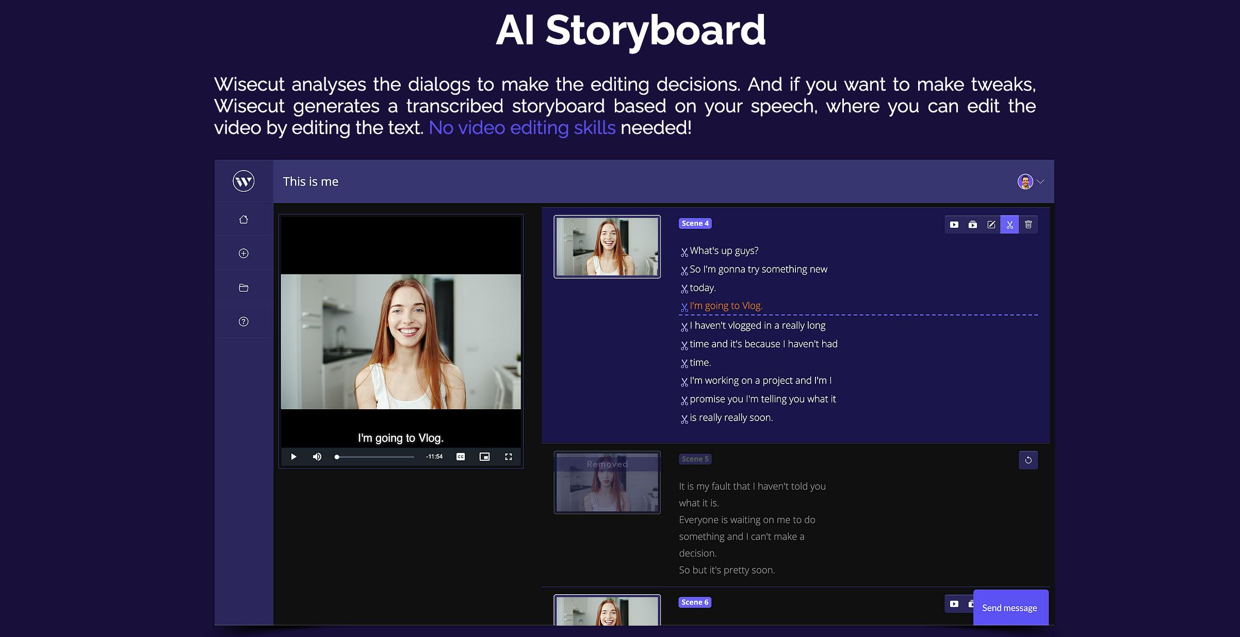Click text "Everyone is waiting on me to do"
This screenshot has height=637, width=1240.
point(747,519)
